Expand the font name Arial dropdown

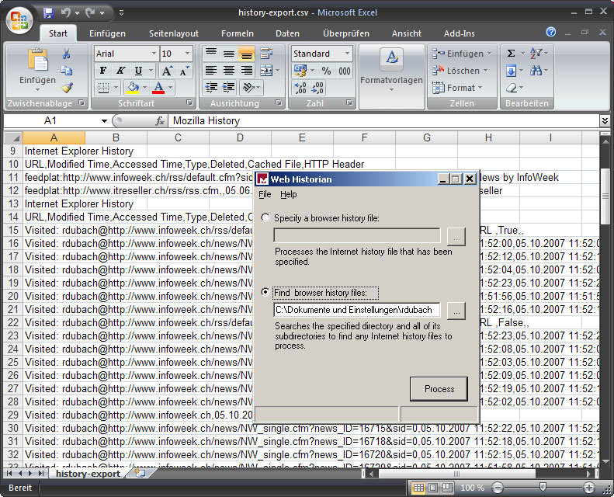pyautogui.click(x=154, y=54)
